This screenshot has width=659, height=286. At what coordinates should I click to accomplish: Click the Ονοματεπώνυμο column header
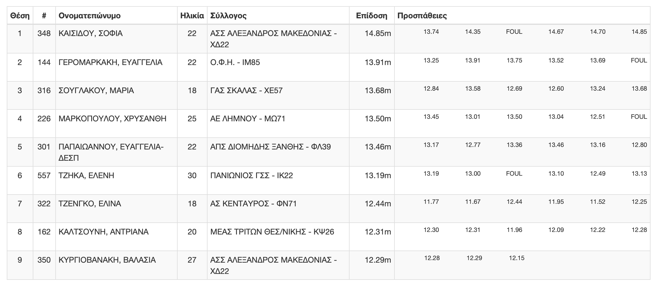click(x=90, y=15)
